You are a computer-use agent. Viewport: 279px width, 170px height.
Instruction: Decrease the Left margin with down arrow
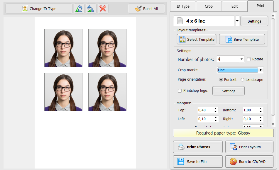(x=216, y=120)
